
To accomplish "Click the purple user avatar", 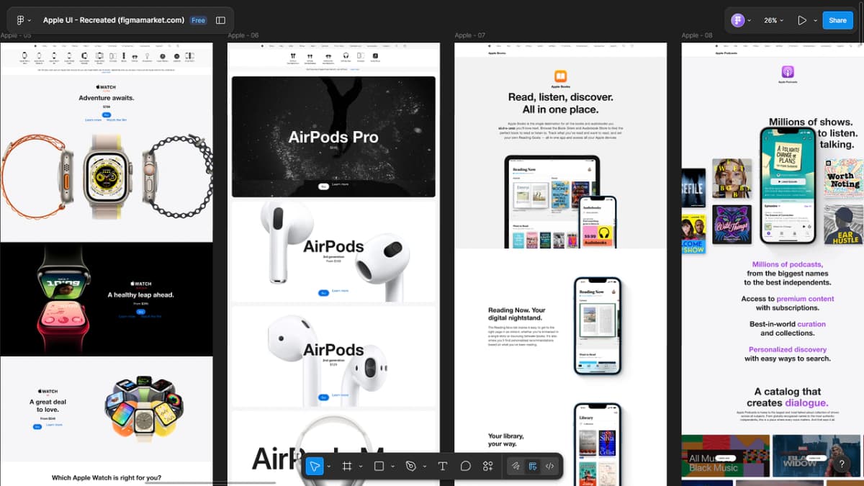I will (737, 20).
